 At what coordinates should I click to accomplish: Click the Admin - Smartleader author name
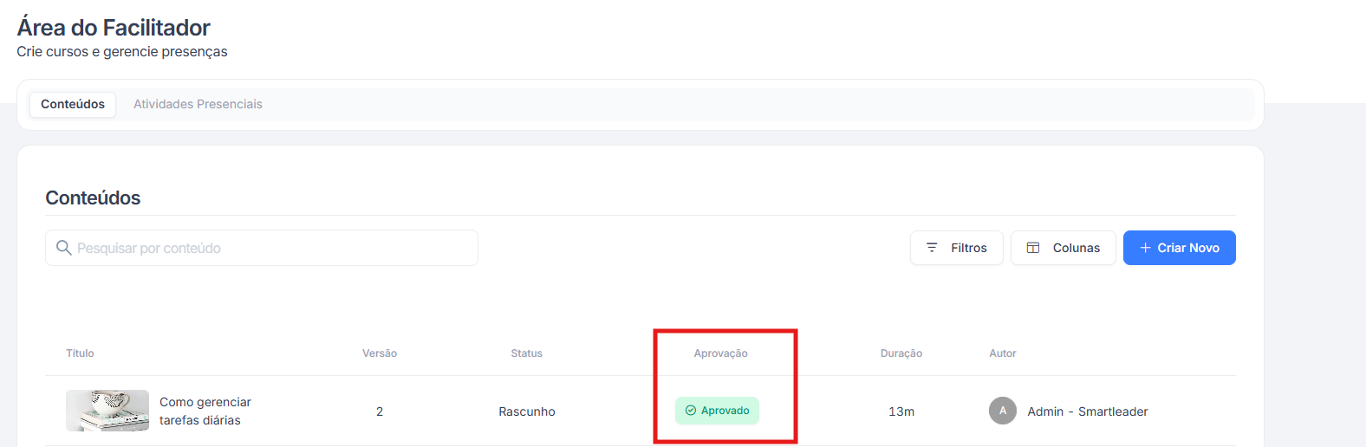tap(1087, 411)
